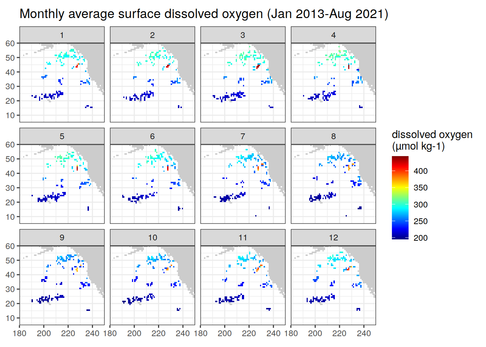Image resolution: width=486 pixels, height=347 pixels.
Task: Click the chart title about monthly average oxygen
Action: coord(204,14)
